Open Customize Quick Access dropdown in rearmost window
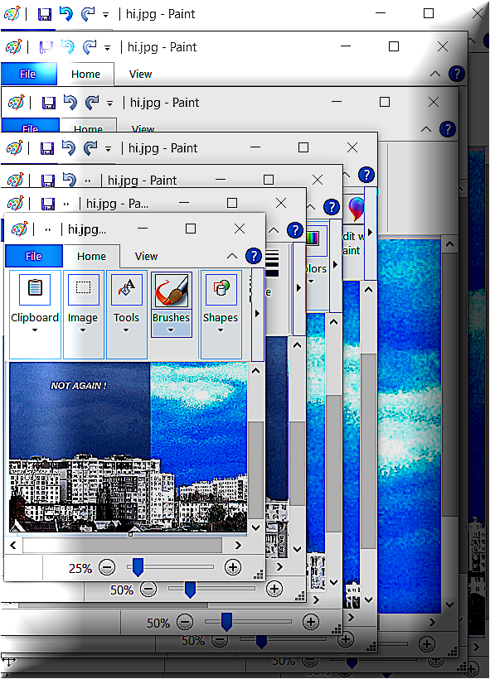Image resolution: width=490 pixels, height=679 pixels. point(105,15)
